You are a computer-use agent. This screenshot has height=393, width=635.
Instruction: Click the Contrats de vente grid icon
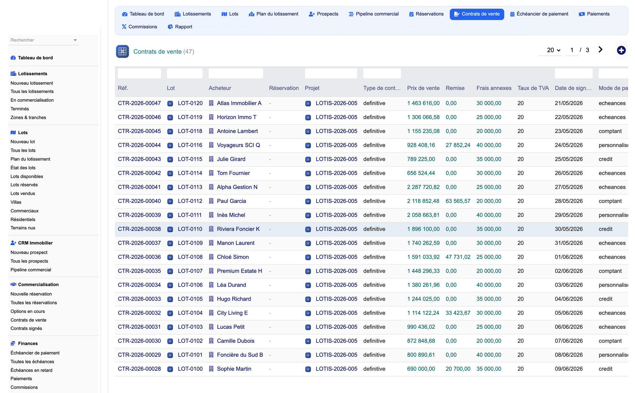[122, 52]
